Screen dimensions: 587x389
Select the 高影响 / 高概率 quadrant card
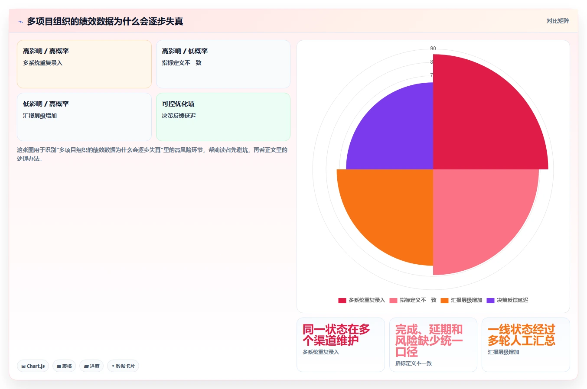(84, 64)
